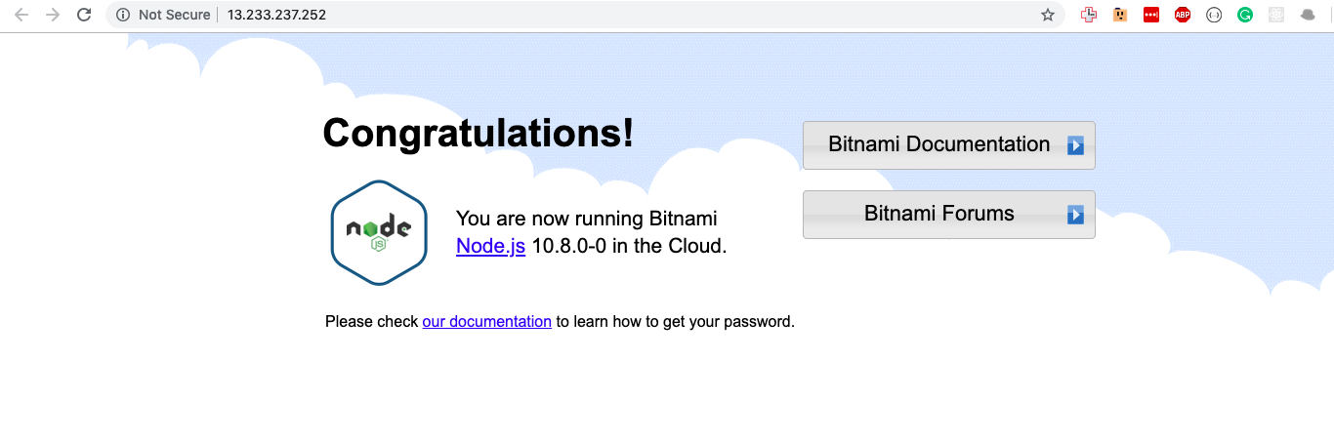Open the Adblock Plus extension

(x=1183, y=15)
